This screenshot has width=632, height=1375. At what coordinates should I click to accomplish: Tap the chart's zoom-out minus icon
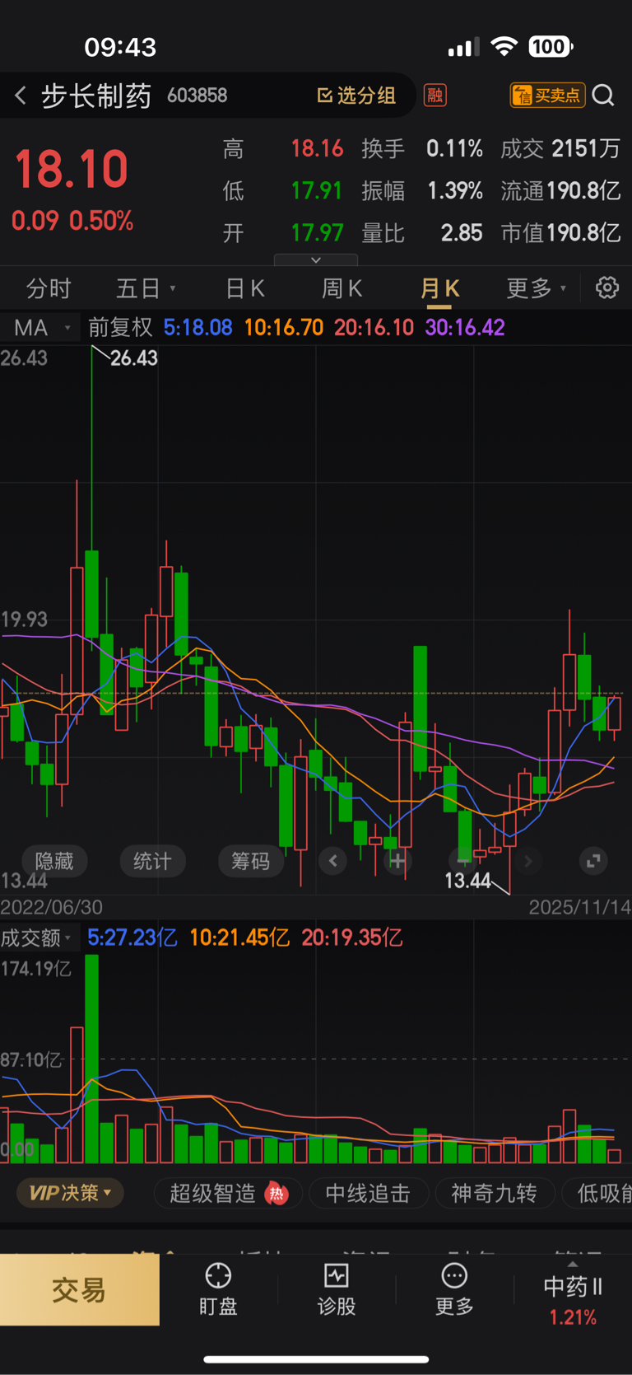463,861
